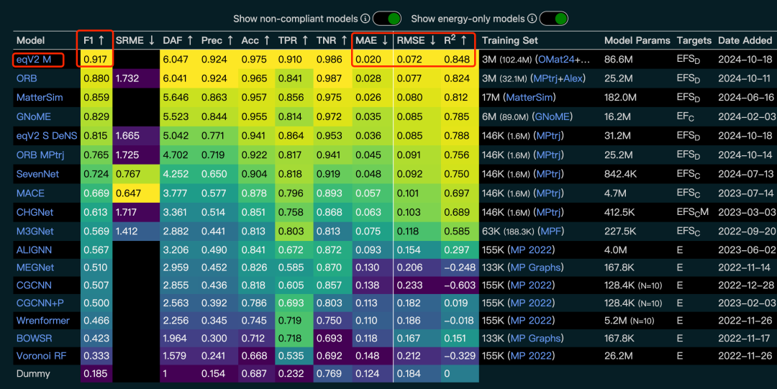This screenshot has height=389, width=777.
Task: Click the down arrow next to SRME
Action: 152,40
